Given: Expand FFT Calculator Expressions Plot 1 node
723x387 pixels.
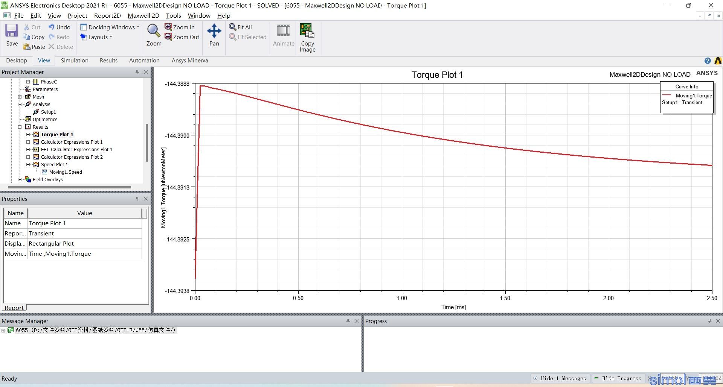Looking at the screenshot, I should (x=28, y=149).
